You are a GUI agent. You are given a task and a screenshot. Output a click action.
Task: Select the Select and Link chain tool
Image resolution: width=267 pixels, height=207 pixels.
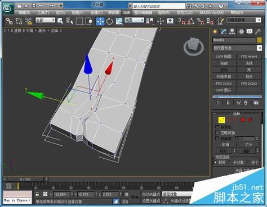coord(10,21)
